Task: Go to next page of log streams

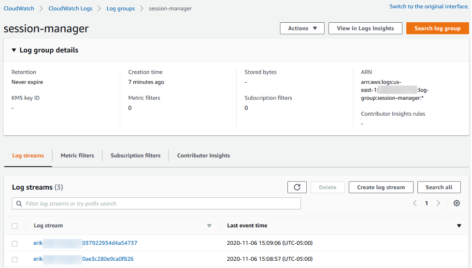Action: pyautogui.click(x=438, y=203)
